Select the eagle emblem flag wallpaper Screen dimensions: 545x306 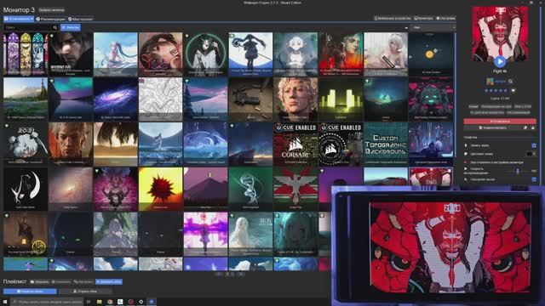(x=295, y=189)
